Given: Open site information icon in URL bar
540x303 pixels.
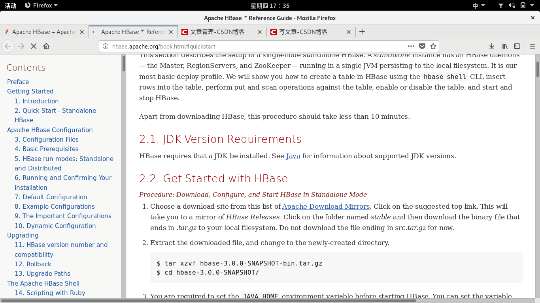Looking at the screenshot, I should (105, 46).
